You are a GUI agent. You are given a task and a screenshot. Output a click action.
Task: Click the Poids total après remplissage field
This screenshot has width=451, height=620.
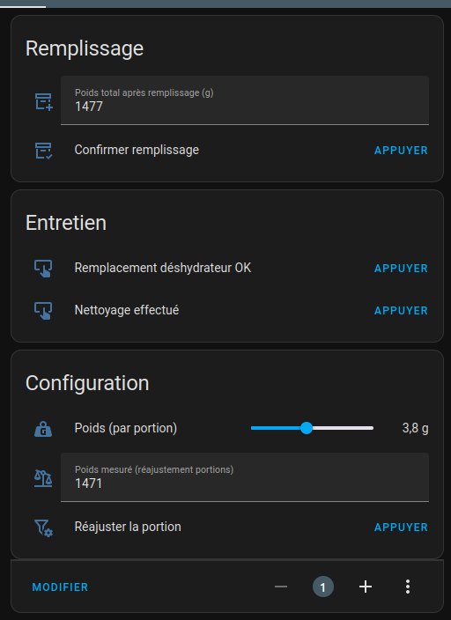(x=245, y=100)
